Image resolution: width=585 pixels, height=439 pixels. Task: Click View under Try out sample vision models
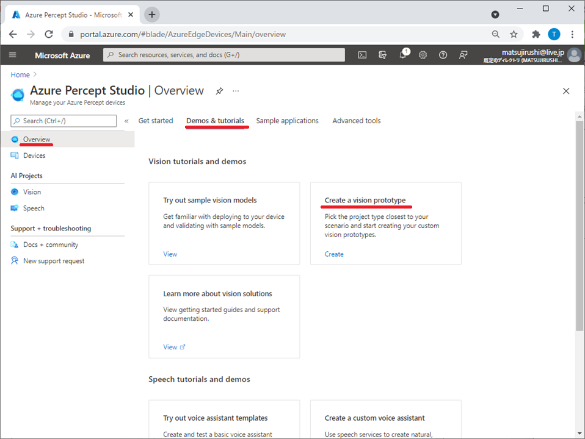pyautogui.click(x=170, y=254)
